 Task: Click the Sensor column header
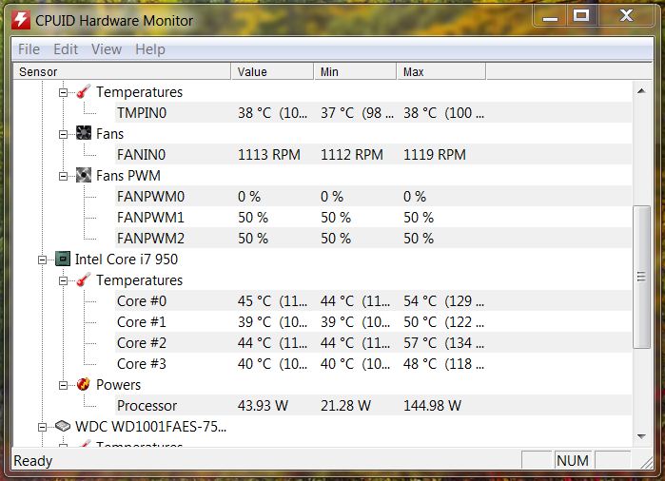[x=122, y=71]
